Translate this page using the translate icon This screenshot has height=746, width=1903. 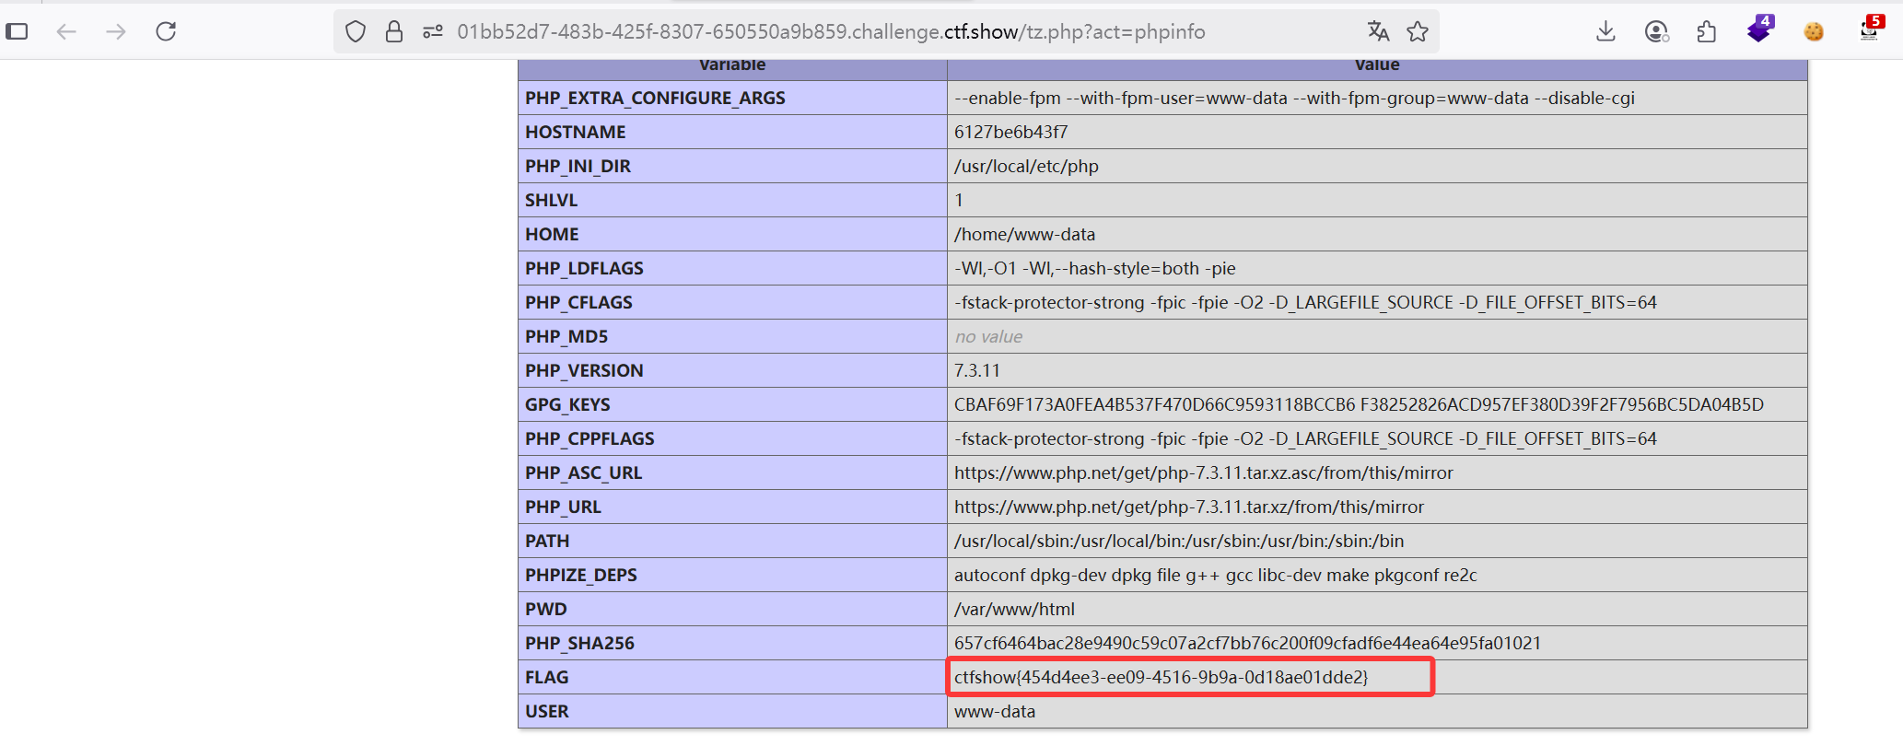[1378, 31]
